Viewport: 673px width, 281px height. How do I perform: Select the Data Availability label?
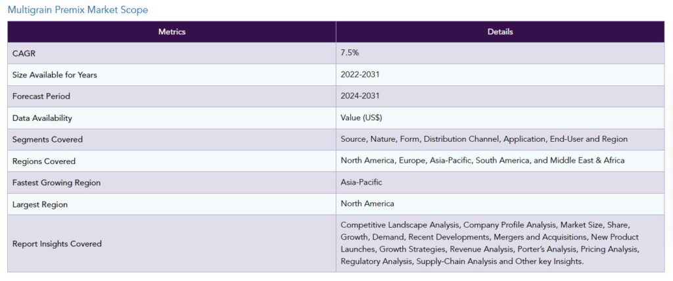pos(42,118)
